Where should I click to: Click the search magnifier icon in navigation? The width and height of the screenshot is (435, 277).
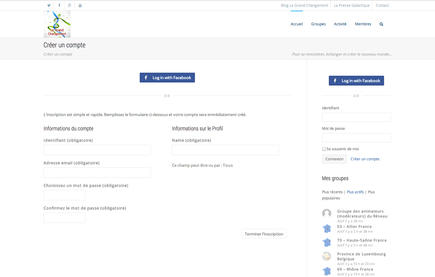point(381,24)
